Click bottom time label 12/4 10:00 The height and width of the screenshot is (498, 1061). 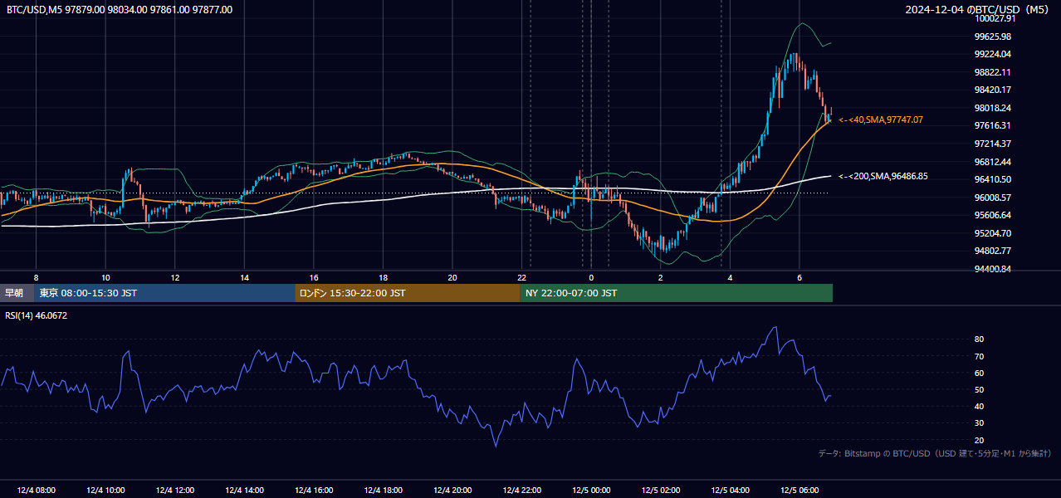(105, 491)
